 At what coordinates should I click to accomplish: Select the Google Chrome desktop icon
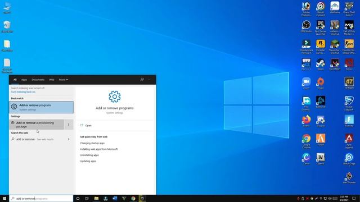click(306, 141)
